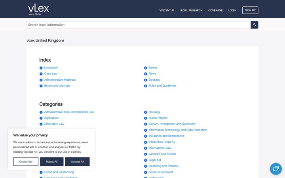
Task: Click the arrow bullet beside Administrative and Constitutional Law
Action: click(41, 112)
